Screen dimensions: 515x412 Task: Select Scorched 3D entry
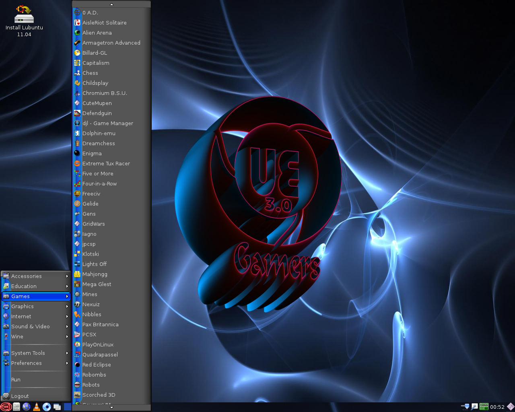coord(111,395)
